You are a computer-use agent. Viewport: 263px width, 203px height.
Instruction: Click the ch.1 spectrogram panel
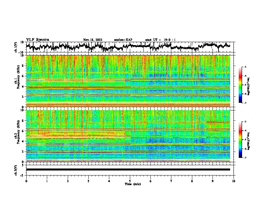(x=128, y=81)
